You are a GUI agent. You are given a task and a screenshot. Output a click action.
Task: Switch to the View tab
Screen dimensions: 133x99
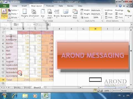tap(80, 6)
